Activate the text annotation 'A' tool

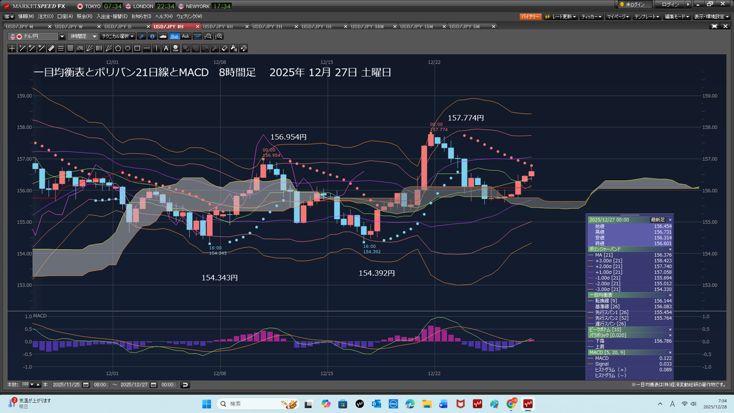166,48
